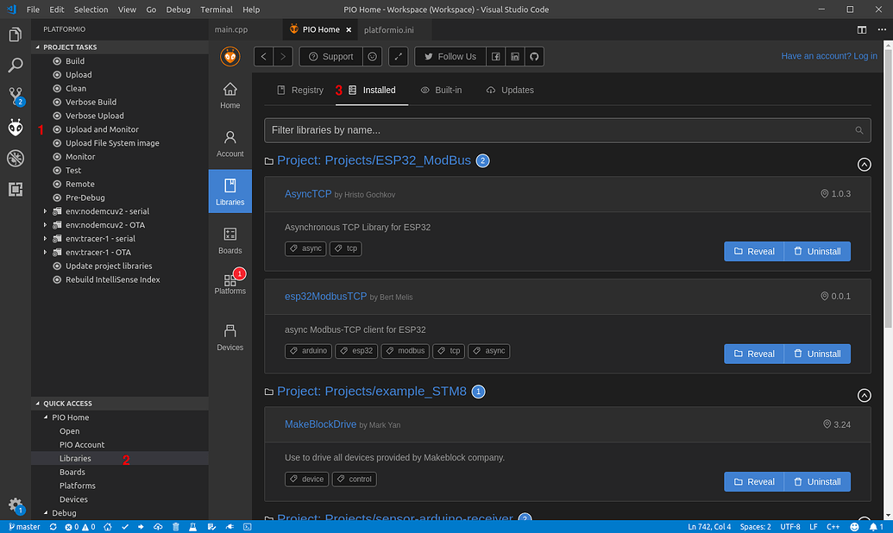The width and height of the screenshot is (893, 533).
Task: Expand env:nodemcuv2 - serial tree node
Action: point(46,211)
